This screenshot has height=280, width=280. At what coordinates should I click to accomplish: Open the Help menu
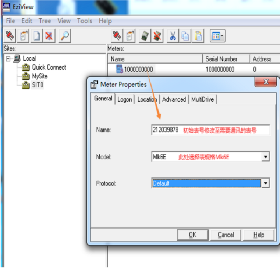[105, 21]
